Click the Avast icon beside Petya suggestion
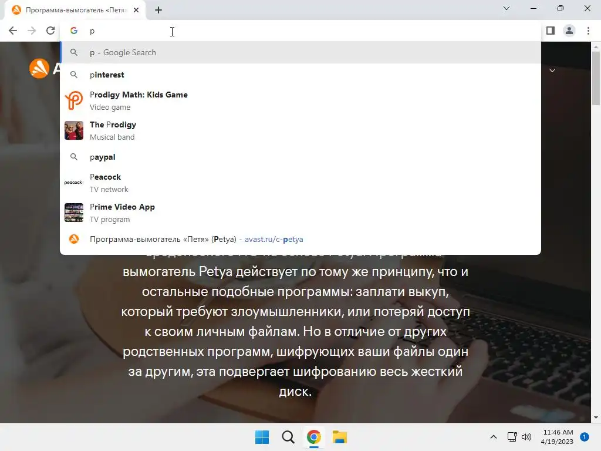 pos(74,239)
